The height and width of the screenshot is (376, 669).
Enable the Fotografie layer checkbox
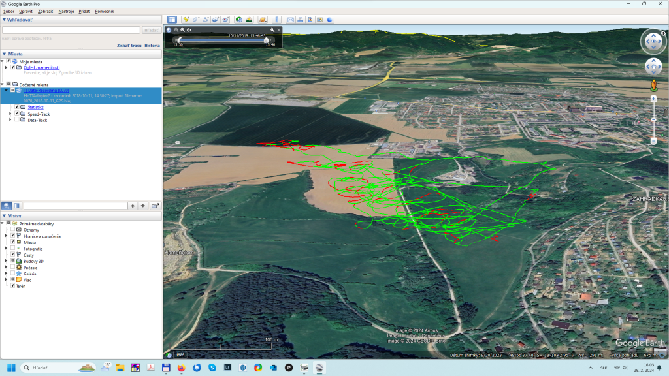click(12, 249)
